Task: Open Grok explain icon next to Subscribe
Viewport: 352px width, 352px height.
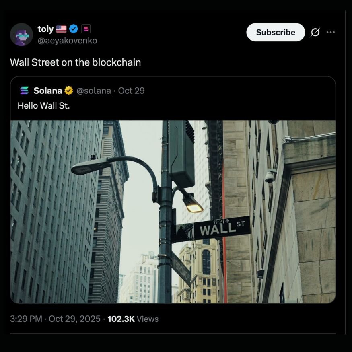Action: pos(315,32)
